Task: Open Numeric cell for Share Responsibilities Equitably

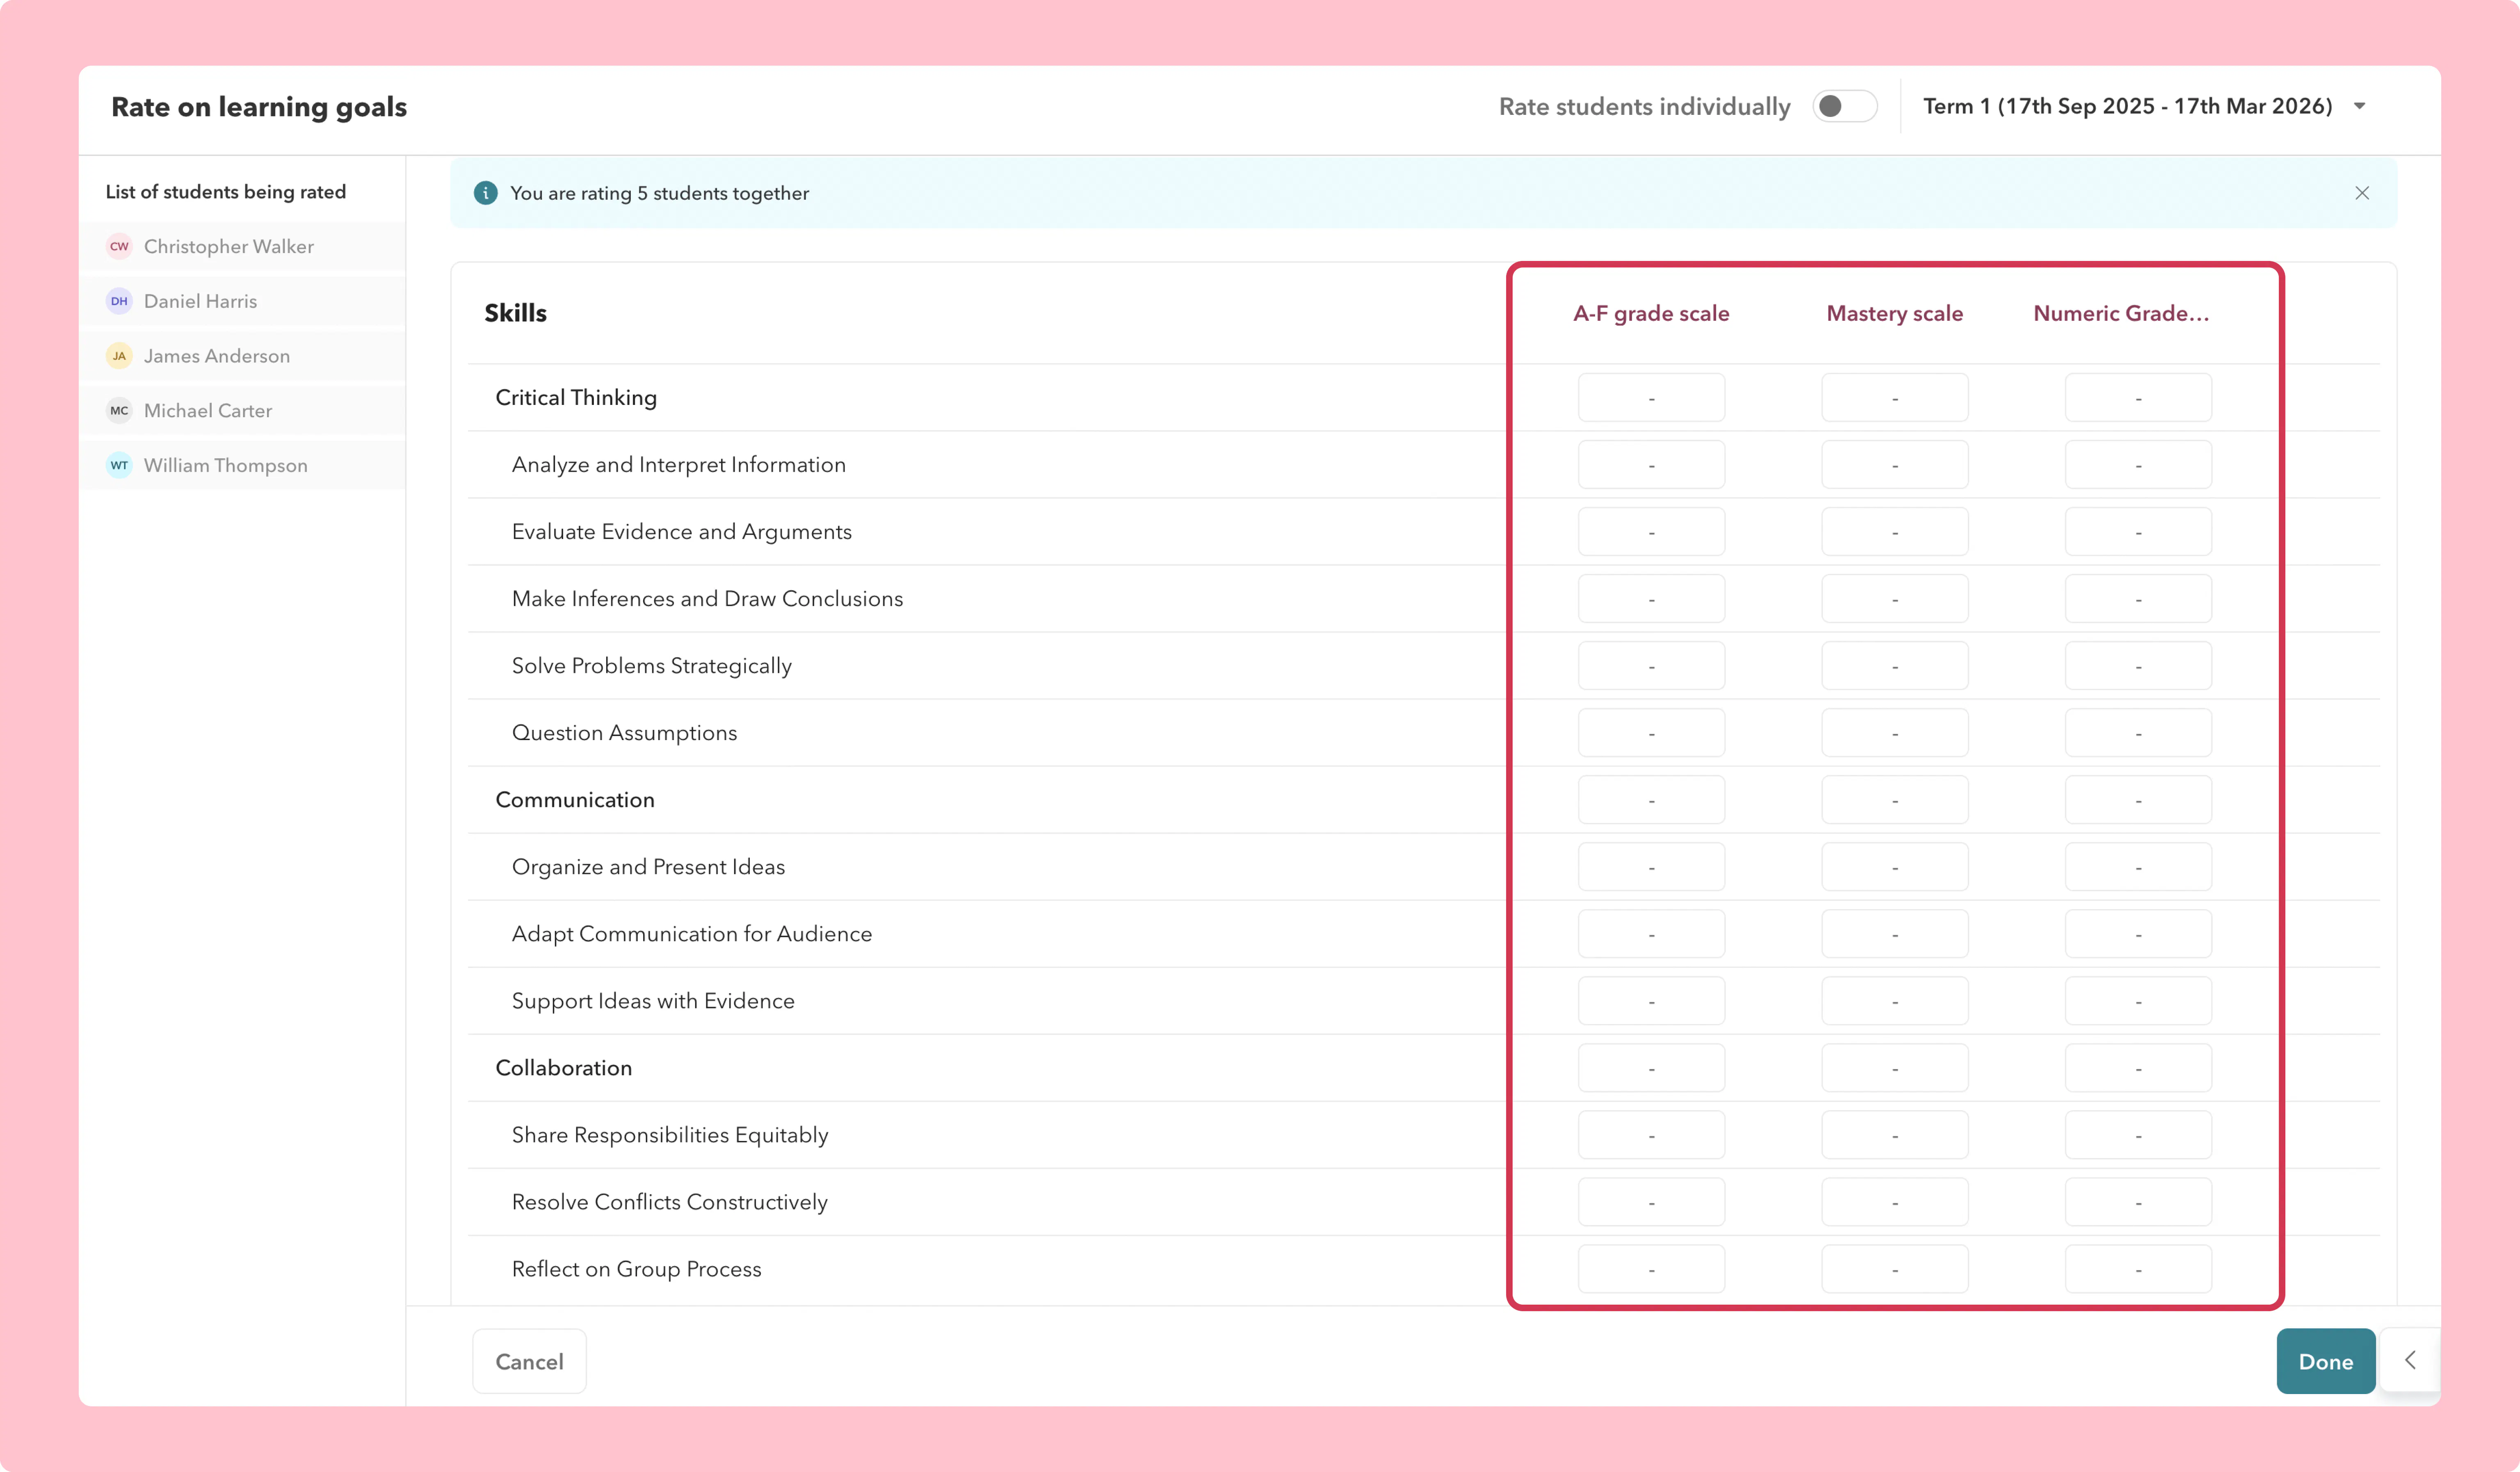Action: point(2139,1135)
